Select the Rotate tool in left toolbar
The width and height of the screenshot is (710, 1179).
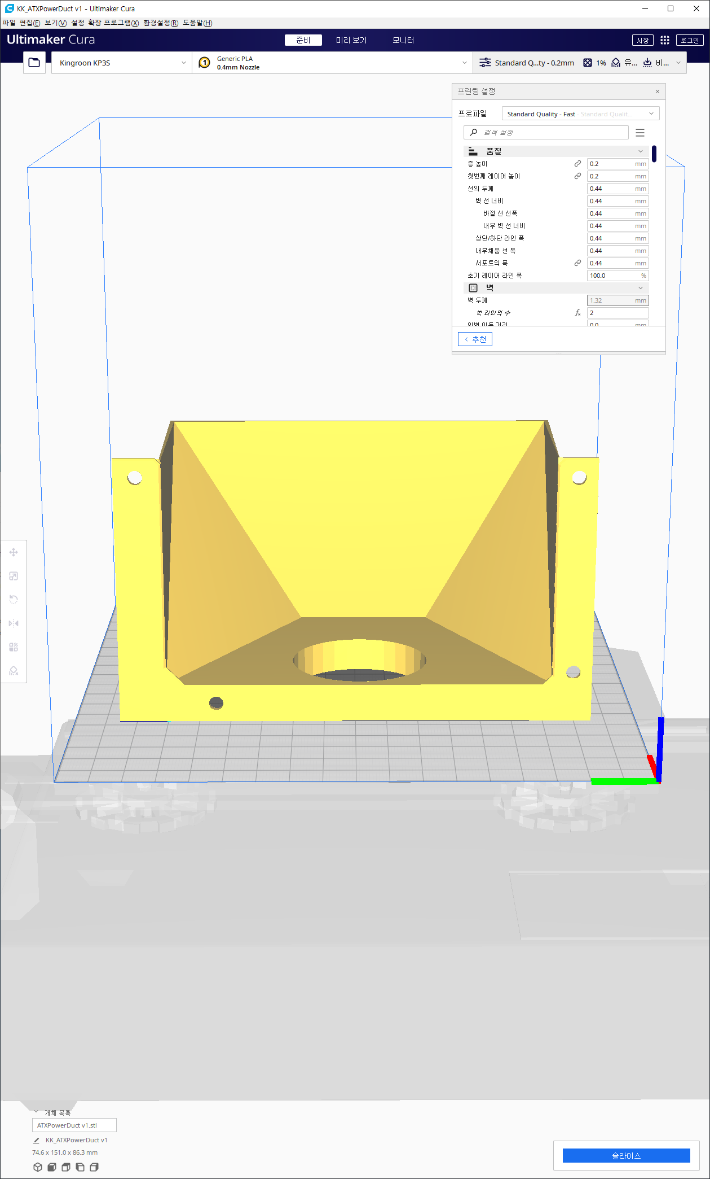(14, 599)
